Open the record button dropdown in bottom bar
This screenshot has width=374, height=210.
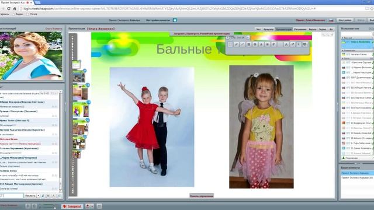92,206
